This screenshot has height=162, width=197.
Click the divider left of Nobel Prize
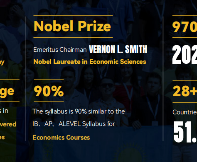[25, 79]
